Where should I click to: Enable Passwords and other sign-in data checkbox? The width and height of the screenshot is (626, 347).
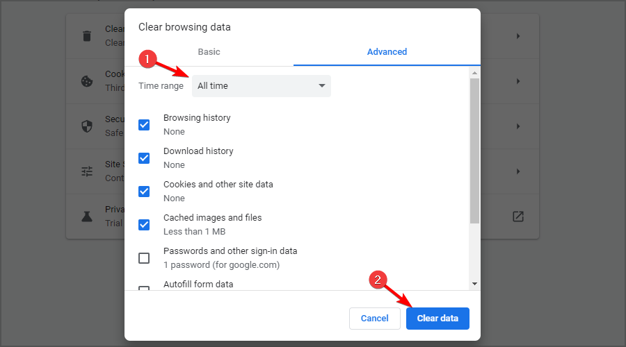click(144, 258)
